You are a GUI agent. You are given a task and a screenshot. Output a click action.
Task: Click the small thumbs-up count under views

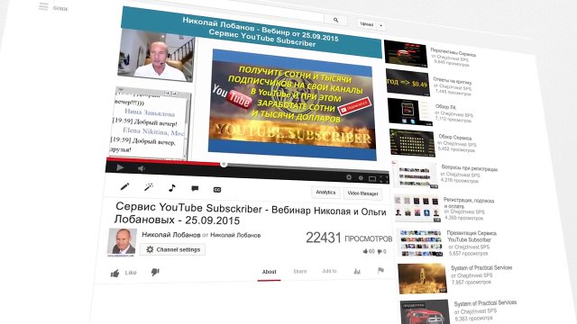click(369, 251)
